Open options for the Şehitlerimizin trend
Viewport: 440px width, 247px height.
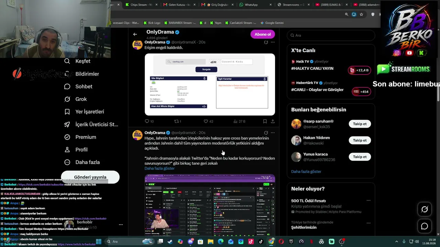368,223
